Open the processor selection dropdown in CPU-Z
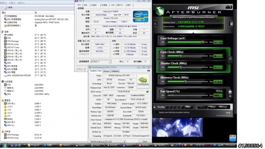Viewport: 265px width, 149px height. tap(101, 61)
